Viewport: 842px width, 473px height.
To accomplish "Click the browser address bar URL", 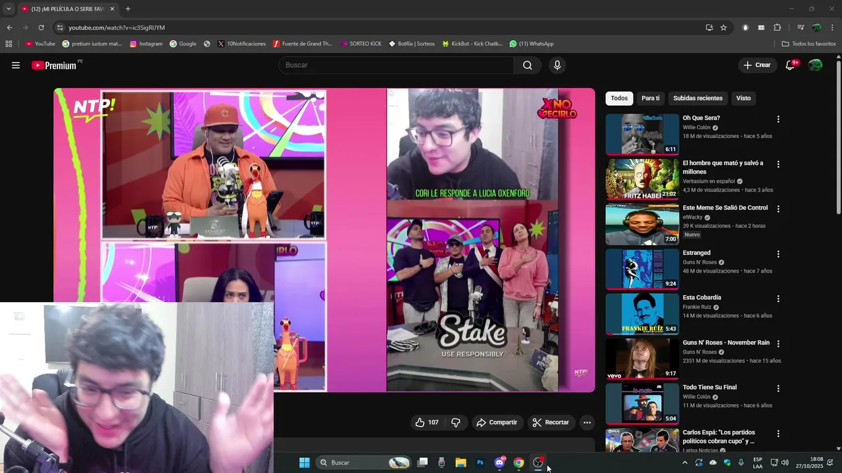I will (116, 28).
